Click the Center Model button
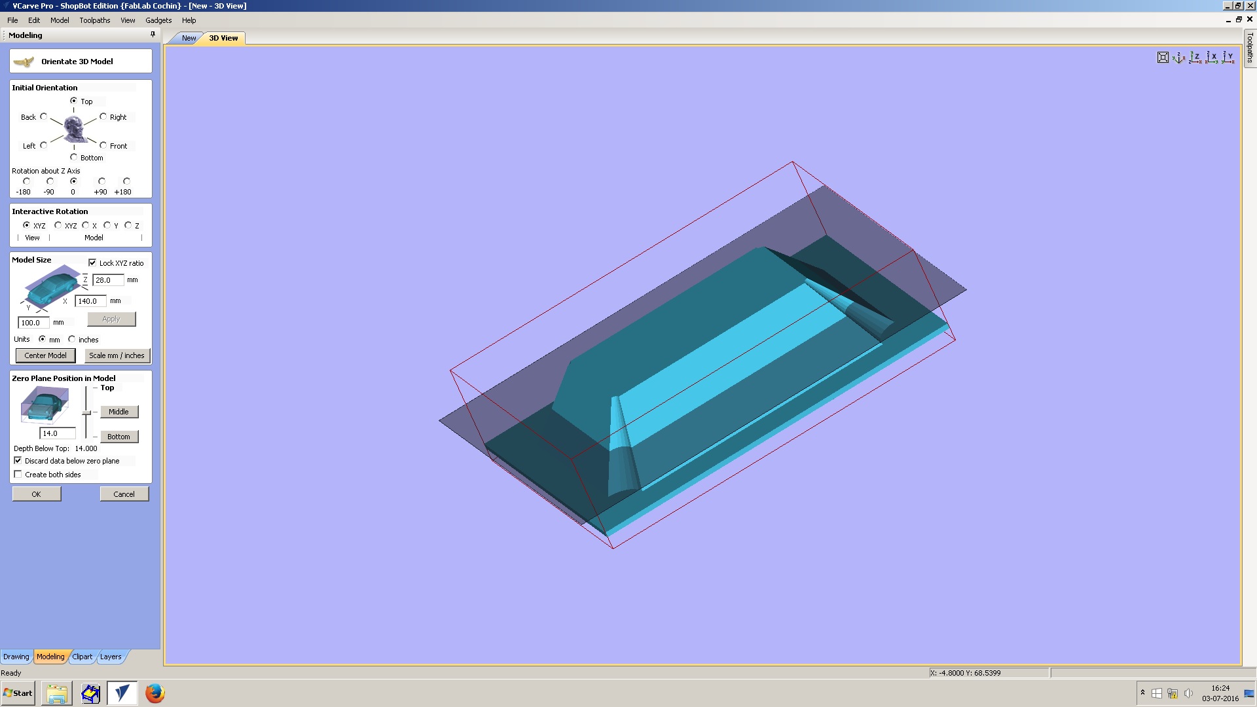 [x=45, y=355]
